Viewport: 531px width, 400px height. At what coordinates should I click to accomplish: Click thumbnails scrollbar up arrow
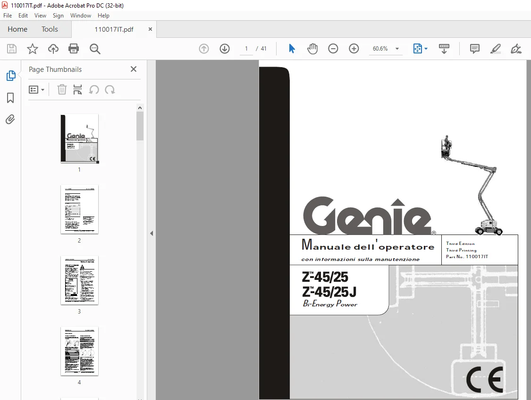140,108
